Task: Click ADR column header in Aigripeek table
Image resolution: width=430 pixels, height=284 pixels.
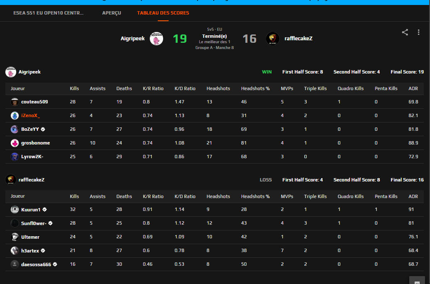Action: pos(413,88)
